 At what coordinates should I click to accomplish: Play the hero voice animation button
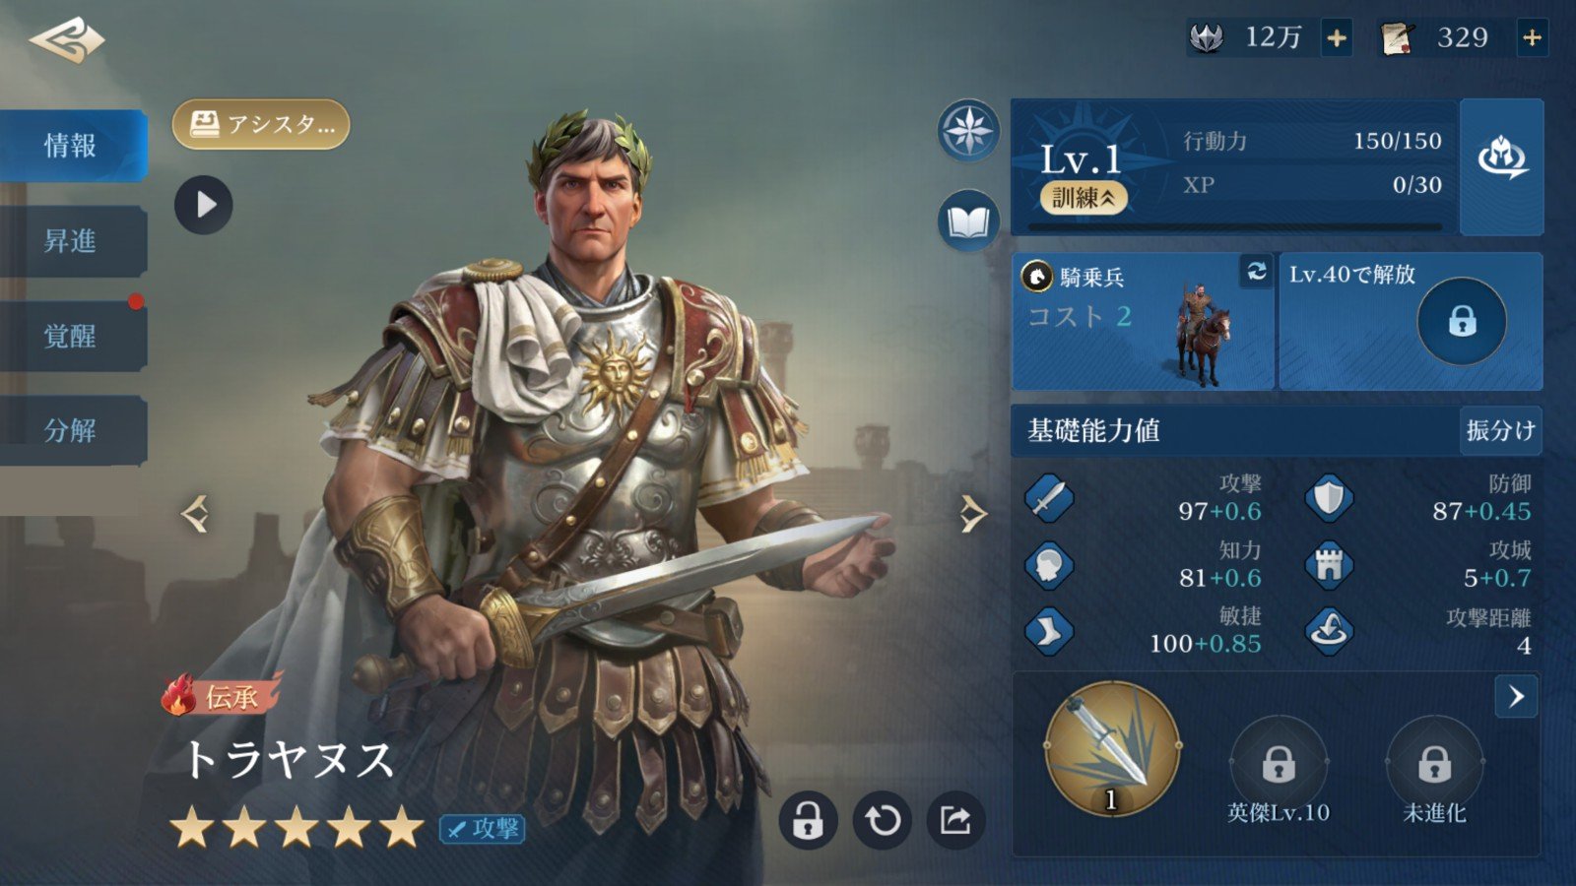[x=204, y=205]
